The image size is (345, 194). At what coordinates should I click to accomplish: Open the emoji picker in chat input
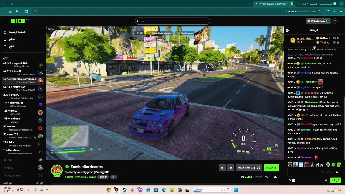click(x=337, y=172)
